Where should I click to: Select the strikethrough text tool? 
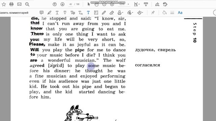pyautogui.click(x=65, y=13)
